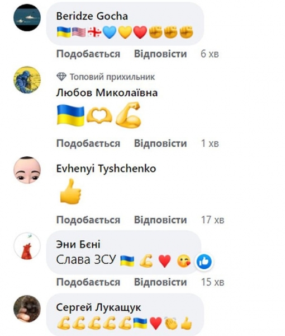Like Beridze Gocha's comment via Подобається
This screenshot has width=285, height=336.
88,54
